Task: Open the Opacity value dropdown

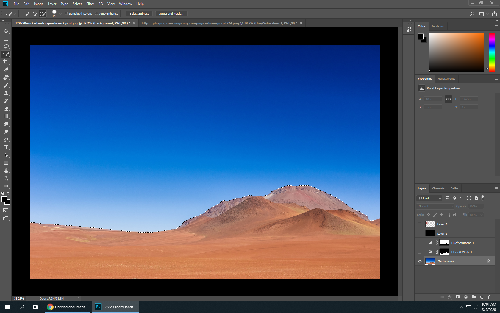Action: pos(481,206)
